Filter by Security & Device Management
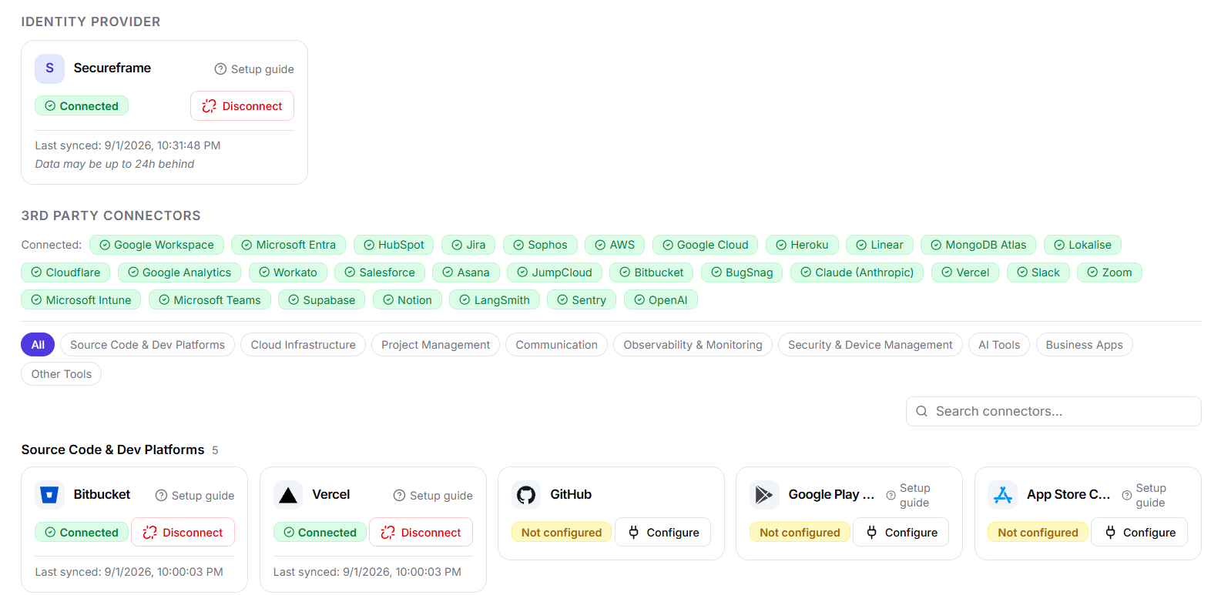 pyautogui.click(x=870, y=345)
